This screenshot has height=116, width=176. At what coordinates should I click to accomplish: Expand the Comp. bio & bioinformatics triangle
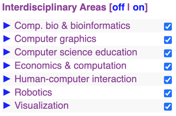7,26
